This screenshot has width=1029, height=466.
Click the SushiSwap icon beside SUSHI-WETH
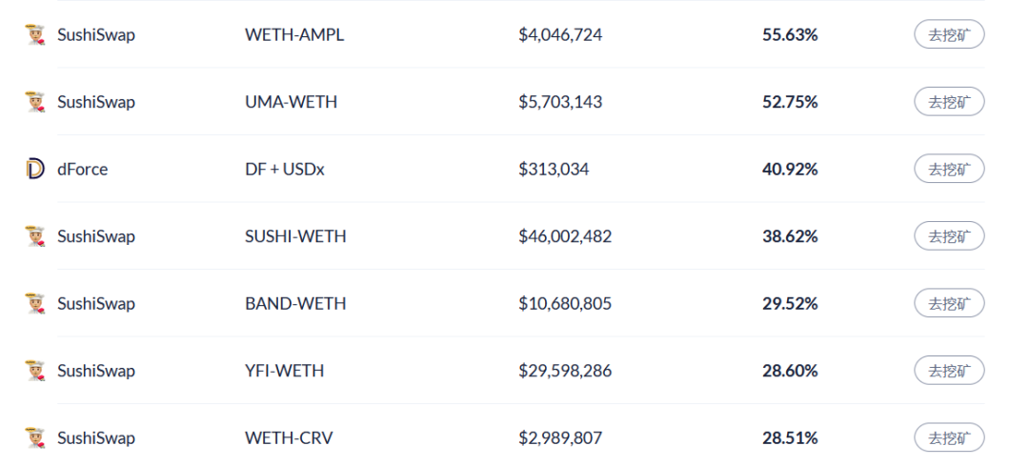click(x=35, y=236)
